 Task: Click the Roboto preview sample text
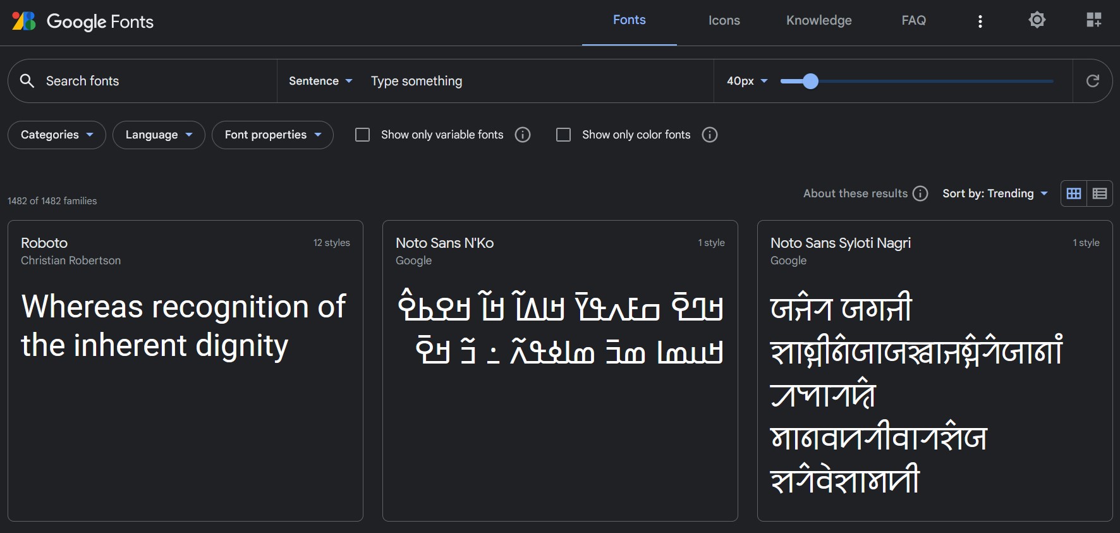[x=183, y=326]
